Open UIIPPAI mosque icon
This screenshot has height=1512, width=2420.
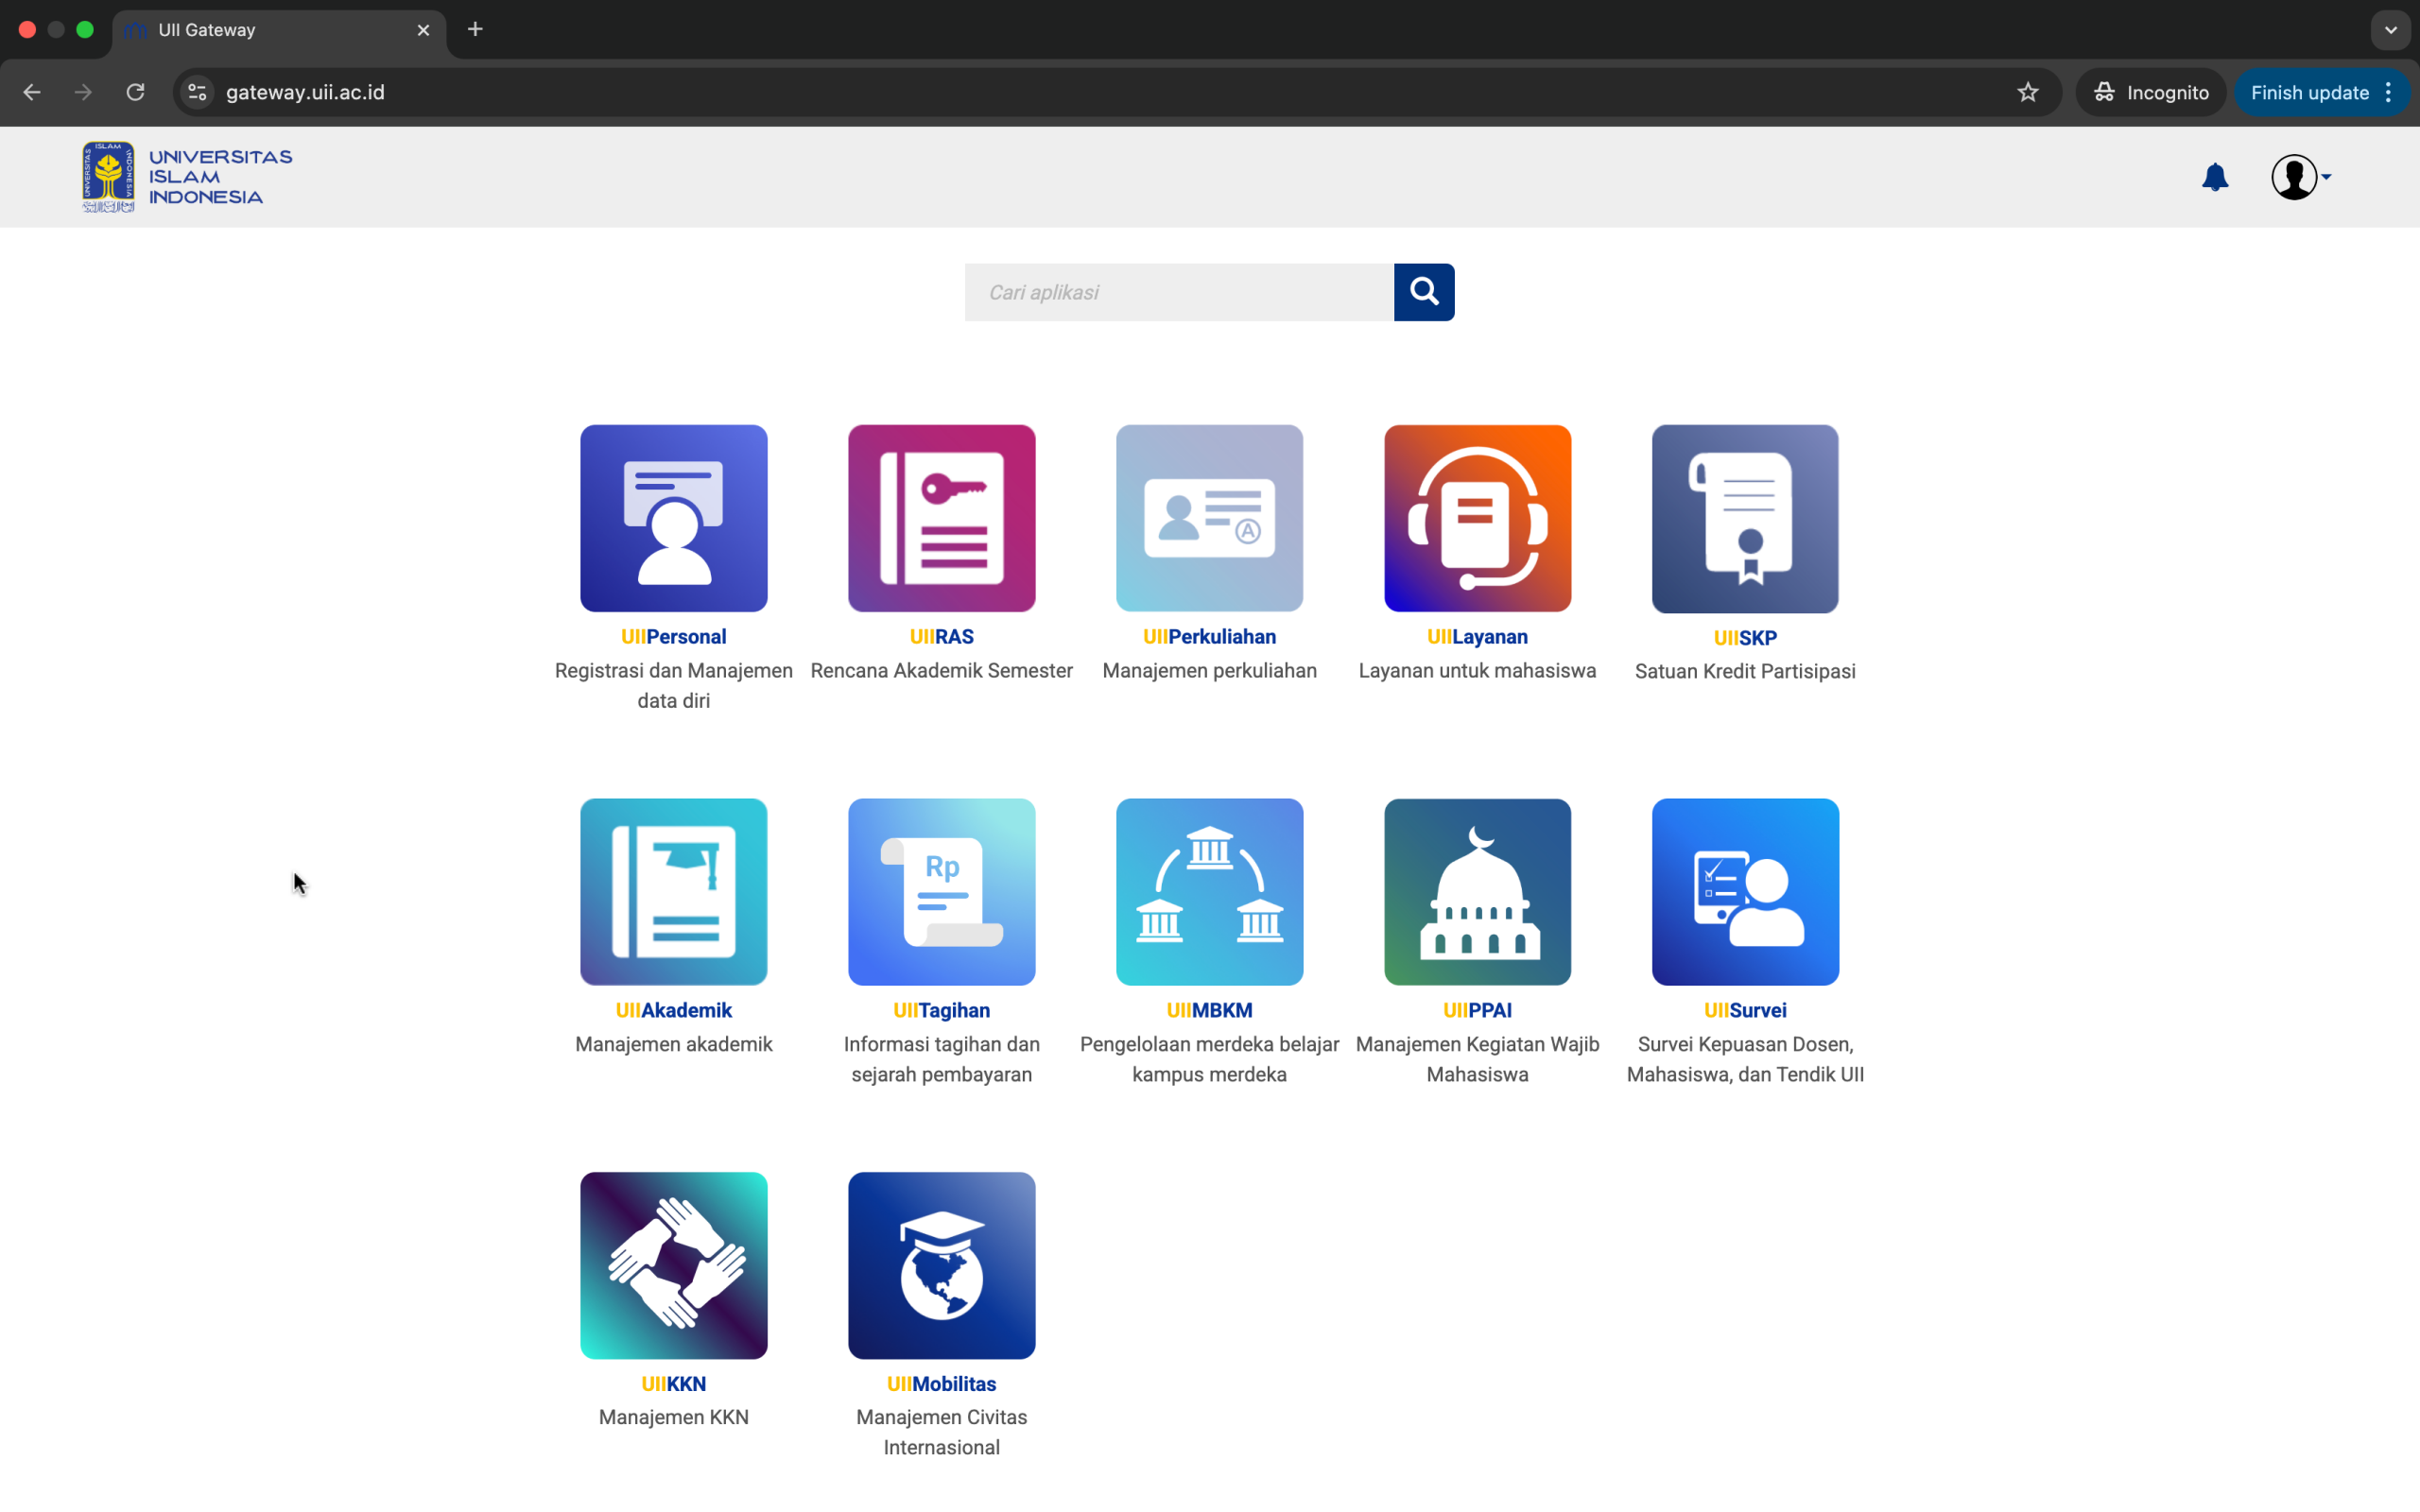click(x=1477, y=891)
